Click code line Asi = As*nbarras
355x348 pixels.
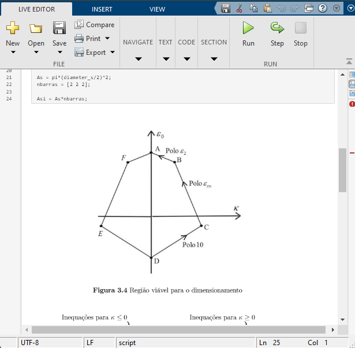(62, 99)
